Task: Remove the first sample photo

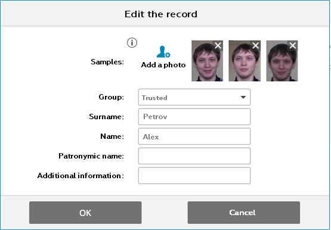Action: point(218,45)
